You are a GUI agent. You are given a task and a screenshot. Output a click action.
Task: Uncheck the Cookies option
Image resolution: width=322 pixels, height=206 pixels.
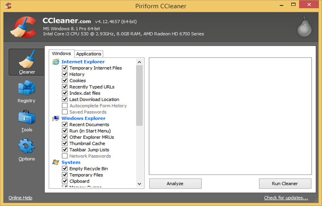coord(65,80)
